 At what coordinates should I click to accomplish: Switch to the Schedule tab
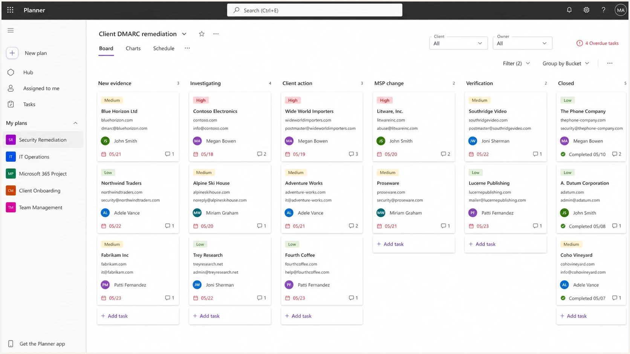point(164,48)
